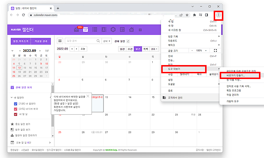Open 방문 기록 submenu in Chrome menu

tap(191, 36)
